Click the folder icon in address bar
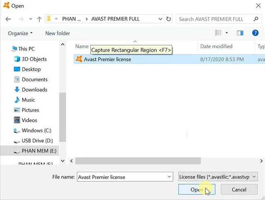Viewport: 265px width, 200px height. tap(49, 19)
